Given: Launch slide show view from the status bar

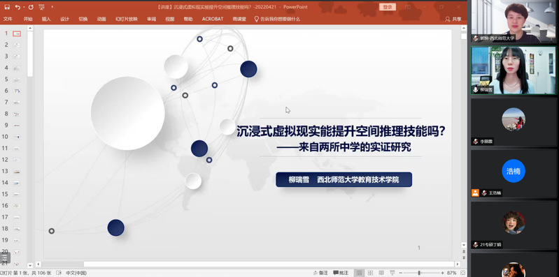Looking at the screenshot, I should 392,273.
